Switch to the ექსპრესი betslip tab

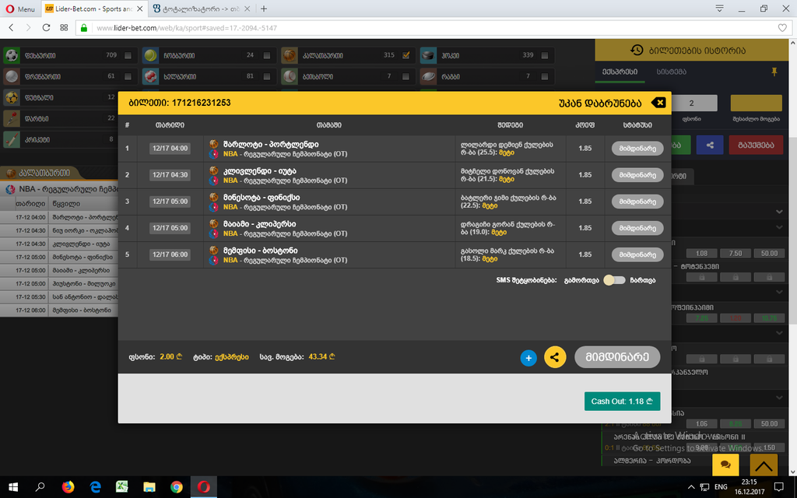[x=620, y=72]
